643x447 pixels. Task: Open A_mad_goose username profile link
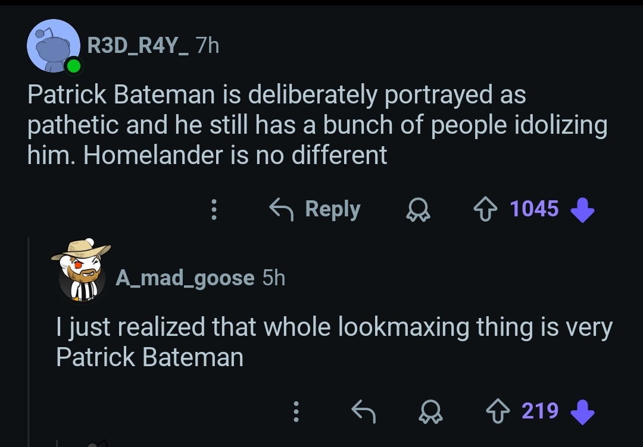pos(185,278)
